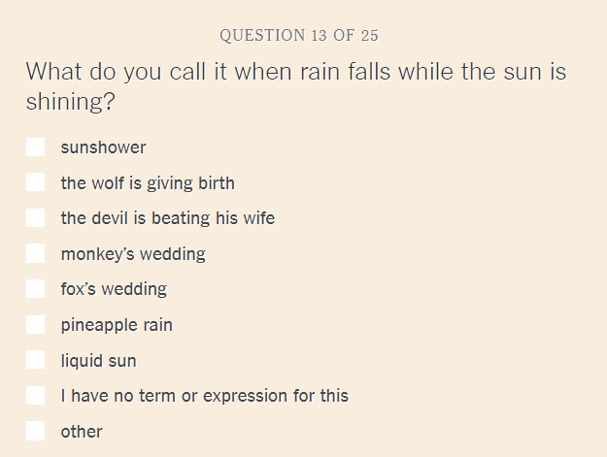Click the word other in answer list
The image size is (607, 457).
point(82,432)
